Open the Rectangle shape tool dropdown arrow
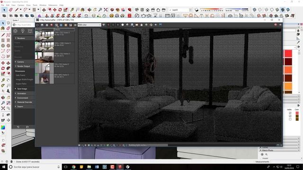Viewport: 303px width, 170px height. point(38,9)
